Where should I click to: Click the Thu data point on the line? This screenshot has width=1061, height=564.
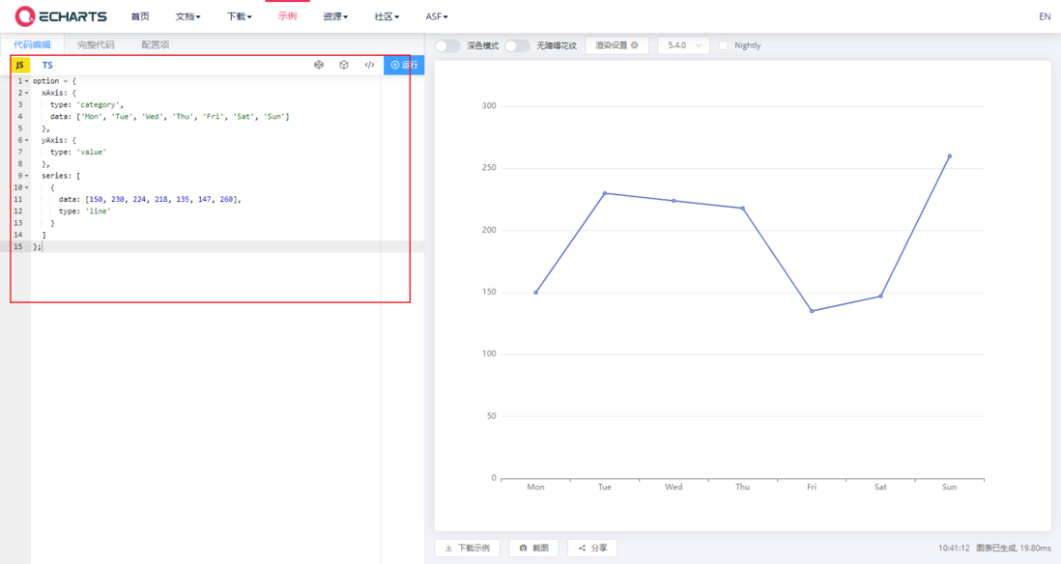tap(743, 209)
